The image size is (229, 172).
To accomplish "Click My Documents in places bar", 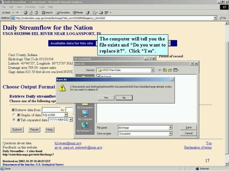I will (85, 106).
